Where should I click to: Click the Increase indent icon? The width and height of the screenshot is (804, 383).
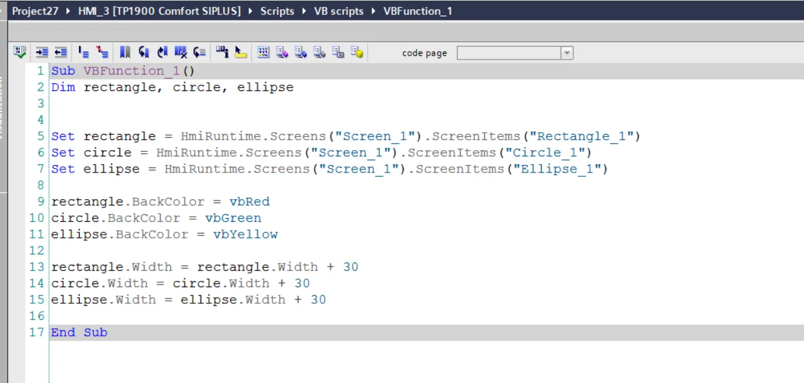42,52
